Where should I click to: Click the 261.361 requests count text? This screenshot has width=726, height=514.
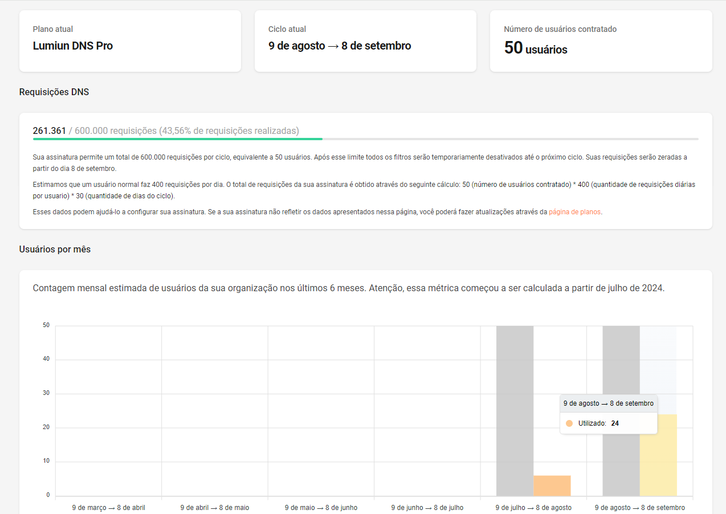click(x=50, y=130)
